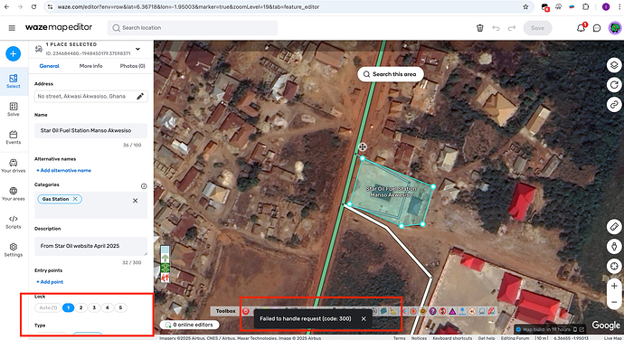The width and height of the screenshot is (624, 340).
Task: Open the Select tool in the sidebar
Action: (14, 81)
